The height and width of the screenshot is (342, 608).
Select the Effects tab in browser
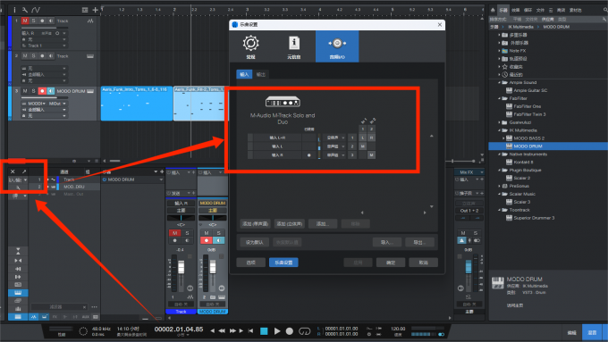pos(515,10)
